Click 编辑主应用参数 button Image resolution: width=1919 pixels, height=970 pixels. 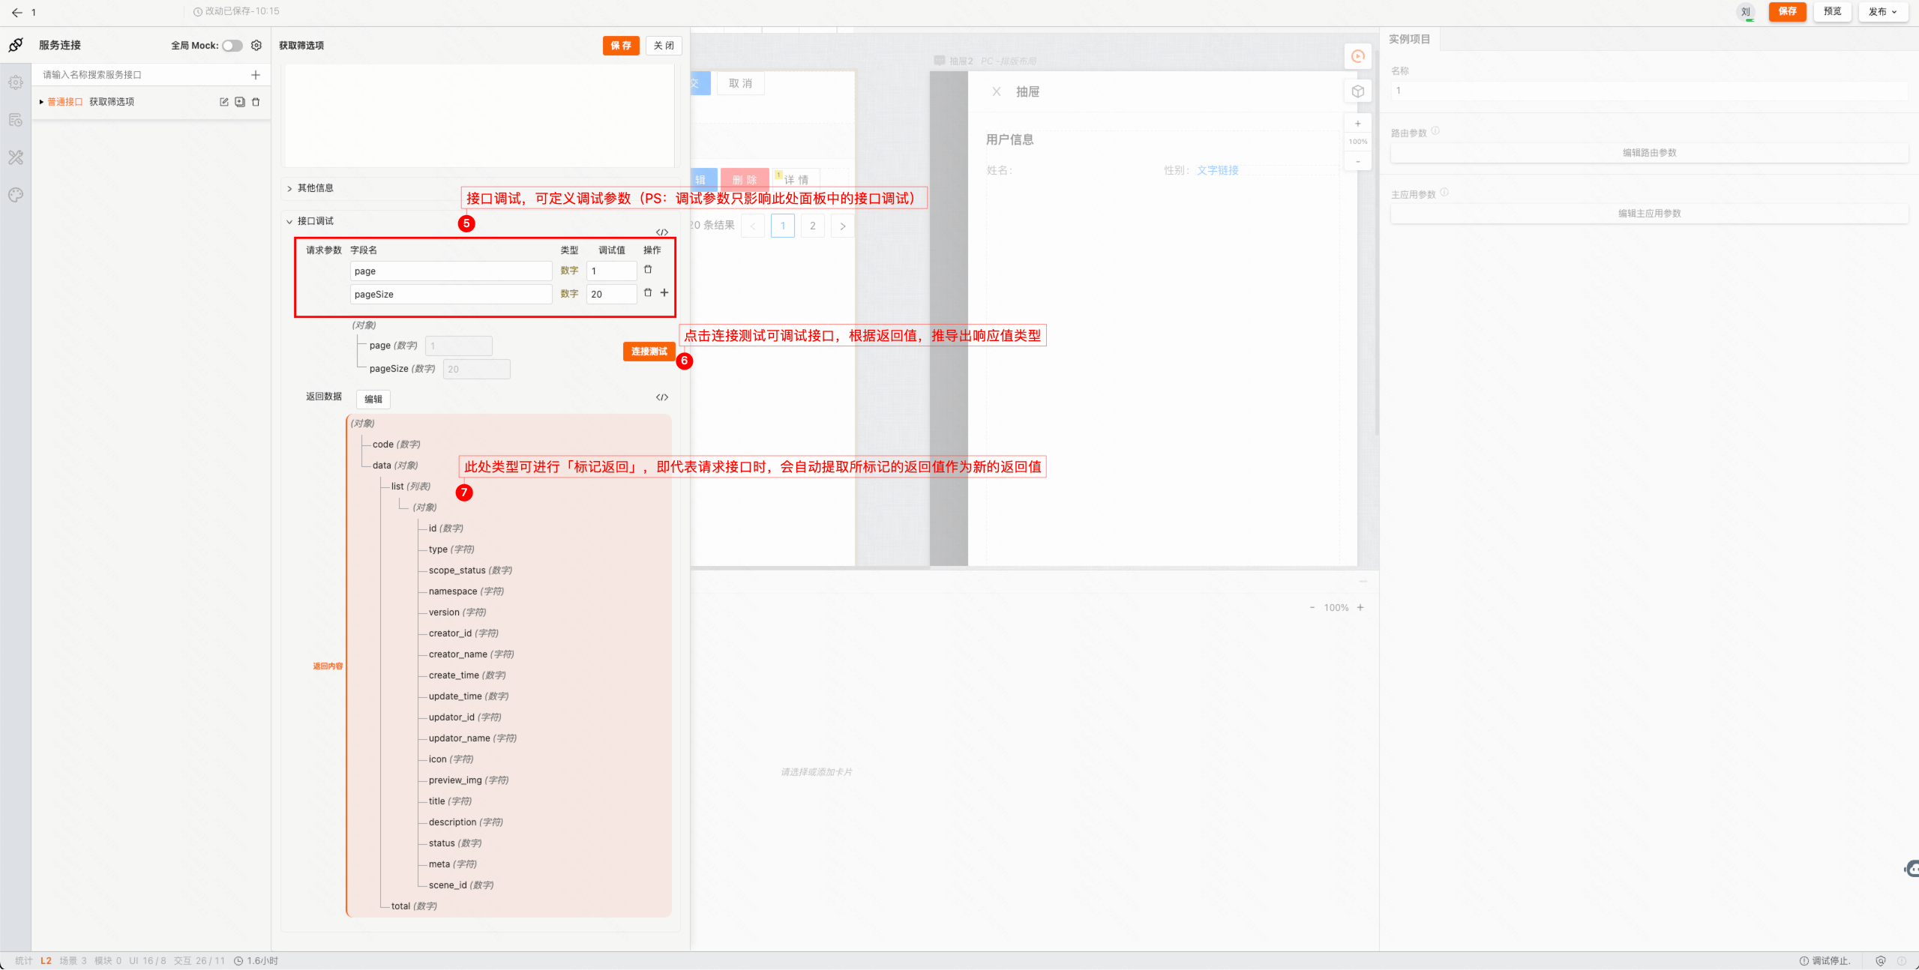click(1649, 214)
